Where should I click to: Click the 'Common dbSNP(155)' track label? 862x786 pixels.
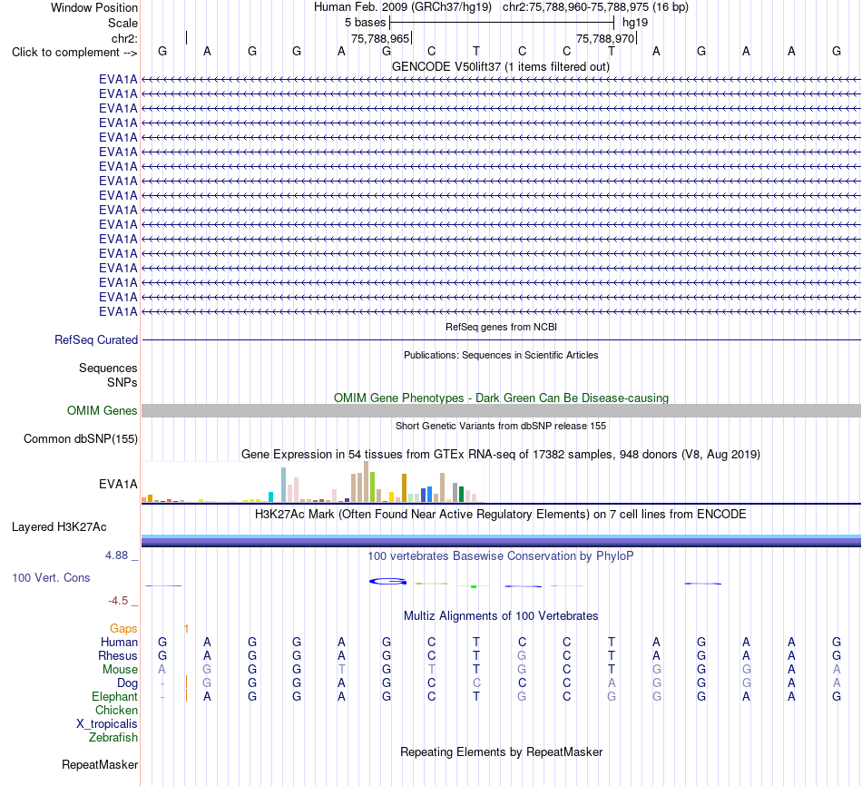(81, 439)
